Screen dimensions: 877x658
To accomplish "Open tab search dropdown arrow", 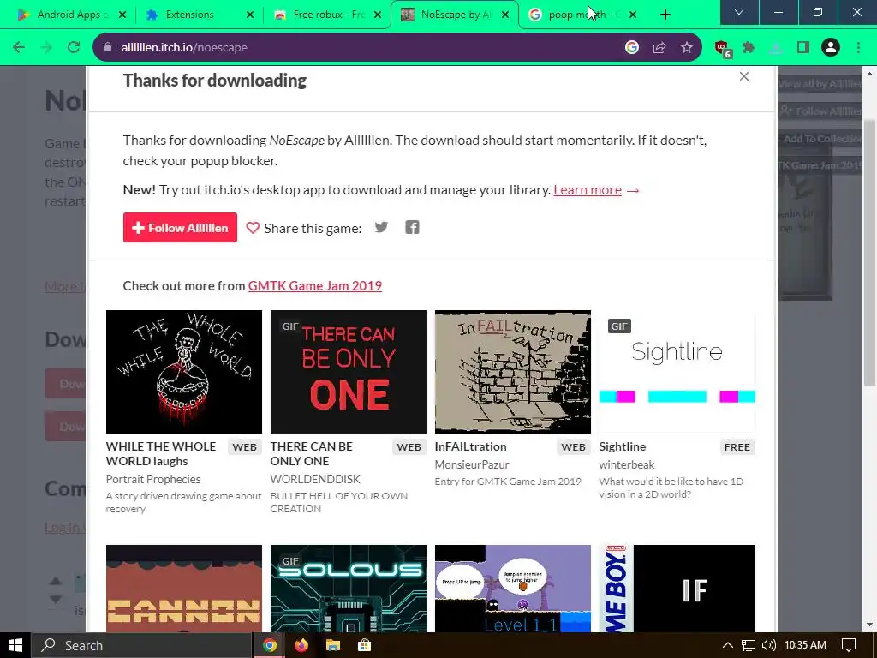I will [x=739, y=12].
